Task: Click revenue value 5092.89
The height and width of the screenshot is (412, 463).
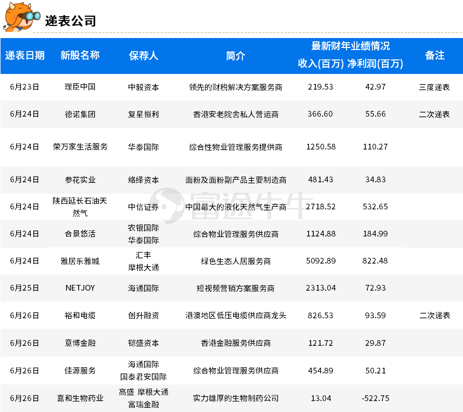Action: click(321, 261)
